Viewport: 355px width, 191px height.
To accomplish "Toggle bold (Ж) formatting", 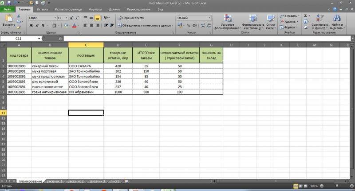I will point(31,25).
